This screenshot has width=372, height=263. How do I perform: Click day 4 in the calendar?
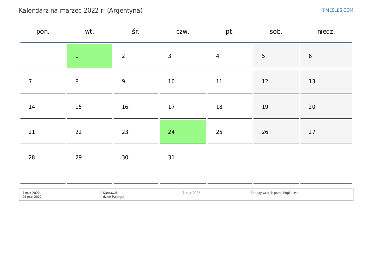230,56
